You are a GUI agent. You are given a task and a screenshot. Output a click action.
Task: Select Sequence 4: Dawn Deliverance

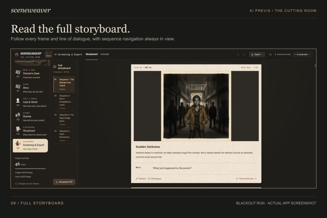tap(64, 136)
